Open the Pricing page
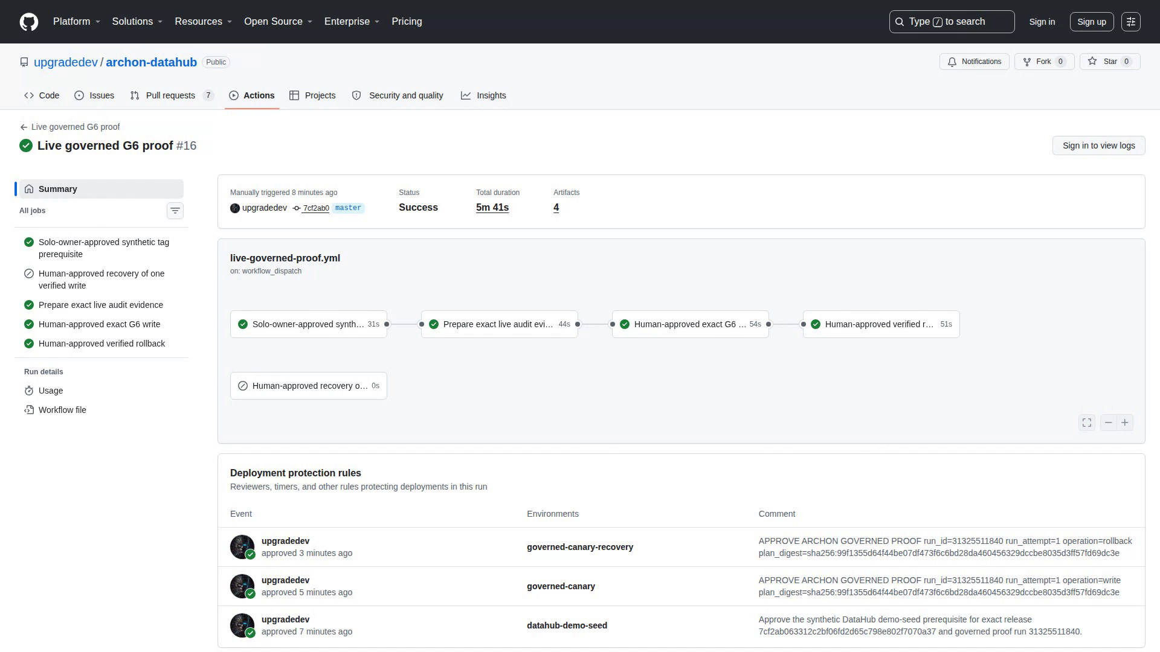The width and height of the screenshot is (1160, 652). pos(407,22)
